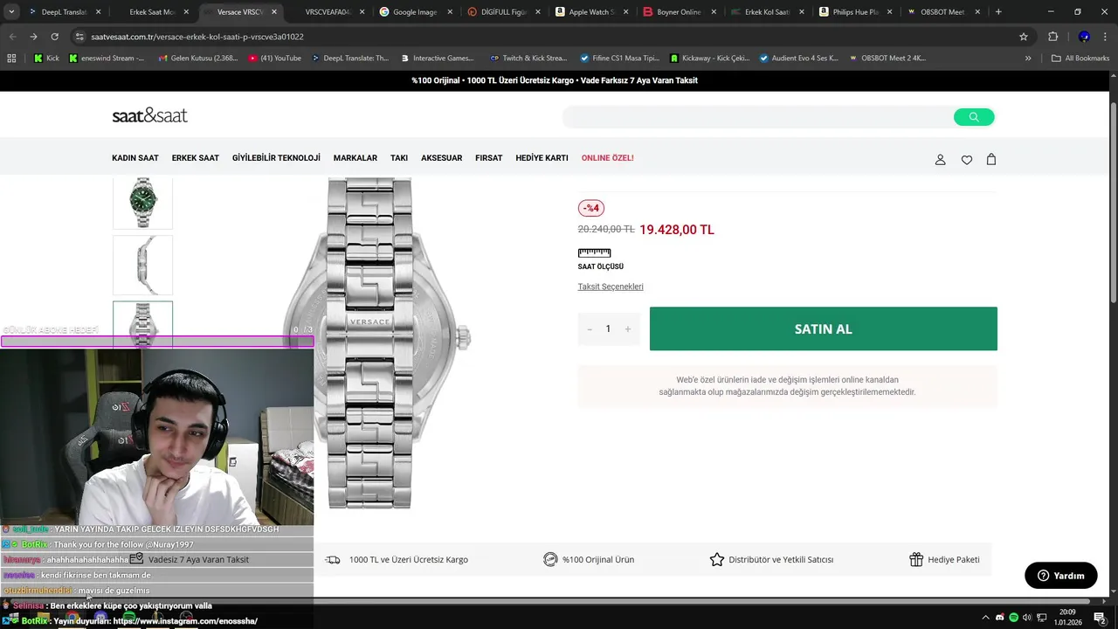Click the Hediye Paketi gift icon
1118x629 pixels.
[916, 559]
